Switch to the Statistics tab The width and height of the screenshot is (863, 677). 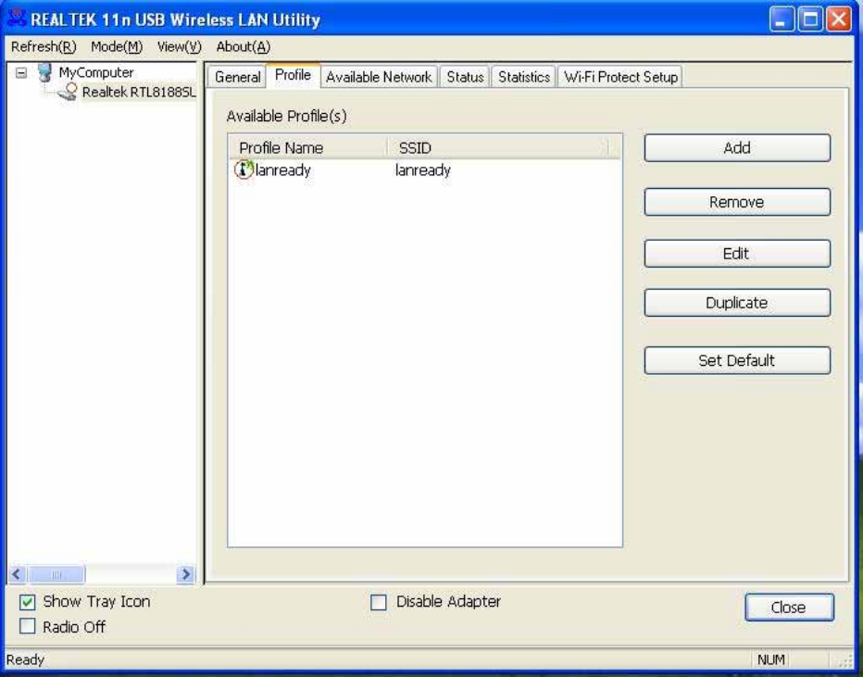tap(524, 77)
